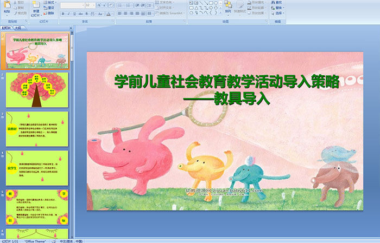This screenshot has height=243, width=380.
Task: Click the Decrease Indent button
Action: pyautogui.click(x=137, y=5)
